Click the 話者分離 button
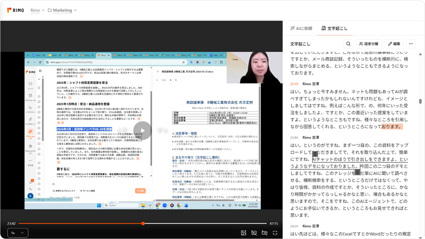Viewport: 425px width, 239px height. point(369,44)
